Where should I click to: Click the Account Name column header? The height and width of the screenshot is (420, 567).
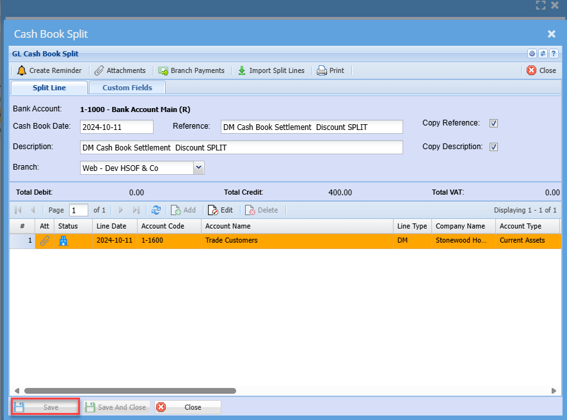297,226
